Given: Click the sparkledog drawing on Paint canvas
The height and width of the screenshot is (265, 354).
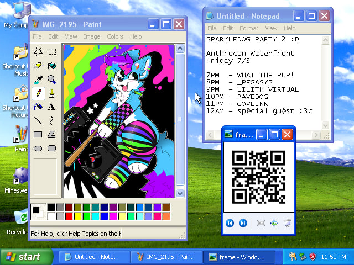Looking at the screenshot, I should pyautogui.click(x=119, y=121).
